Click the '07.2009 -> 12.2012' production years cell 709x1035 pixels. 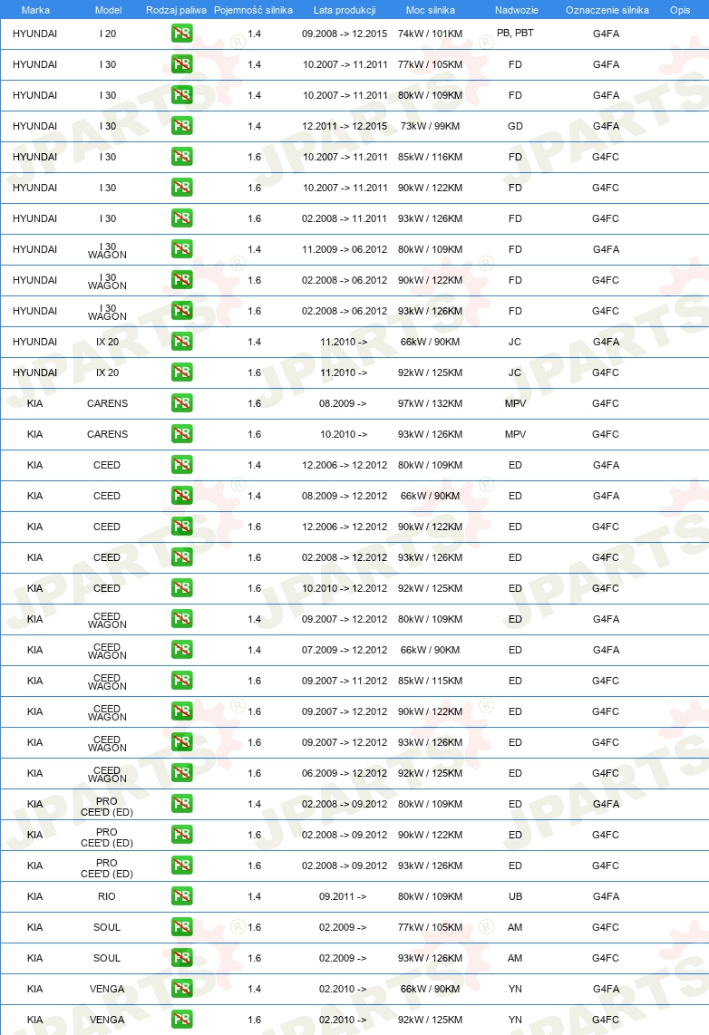(345, 650)
